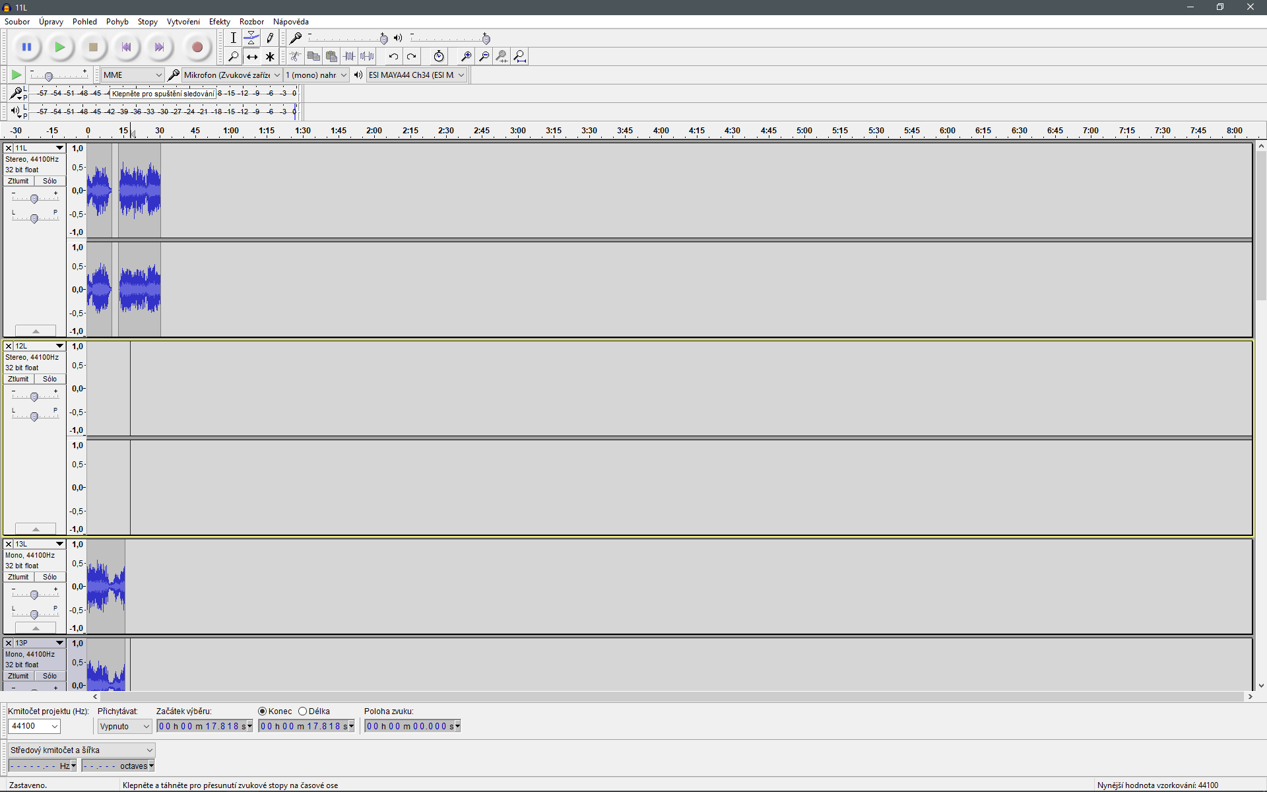Image resolution: width=1267 pixels, height=792 pixels.
Task: Start recording with the red Record button
Action: point(197,47)
